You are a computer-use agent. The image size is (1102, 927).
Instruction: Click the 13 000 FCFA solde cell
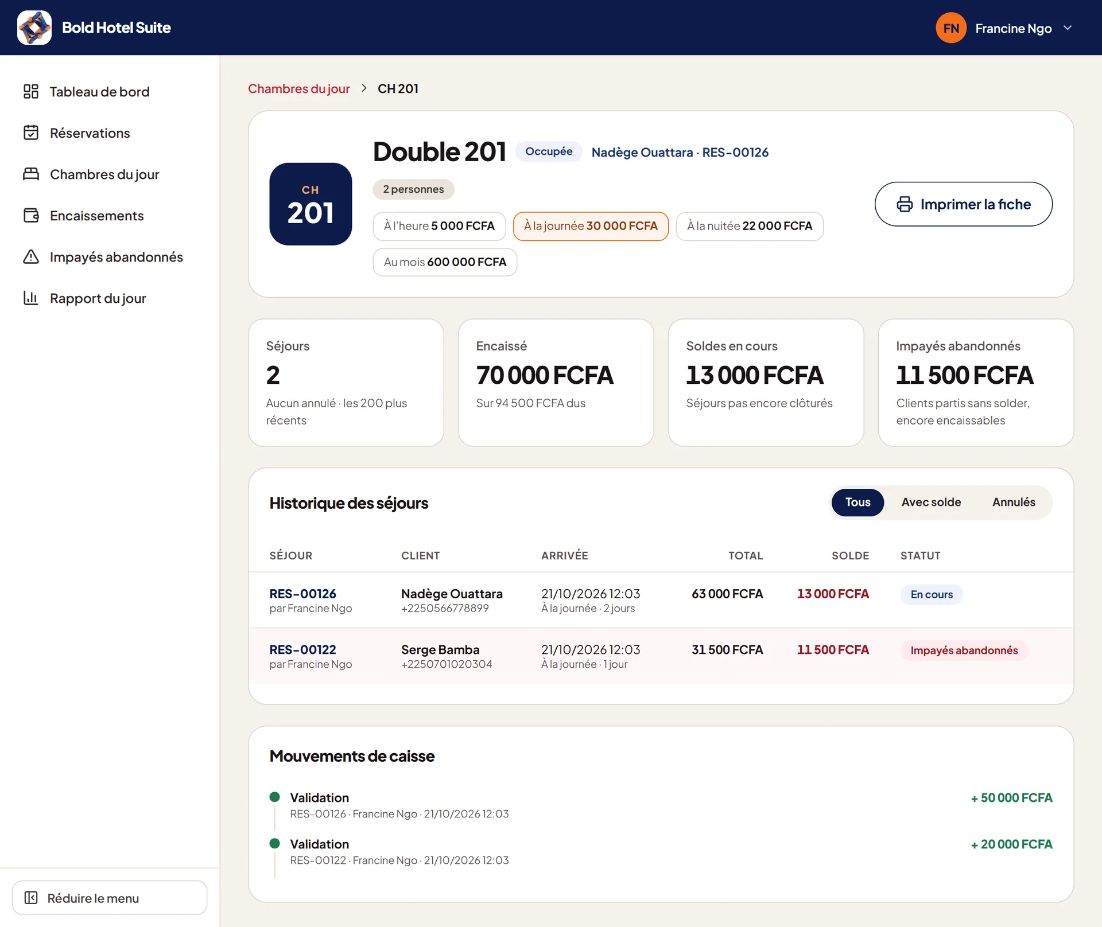[833, 594]
